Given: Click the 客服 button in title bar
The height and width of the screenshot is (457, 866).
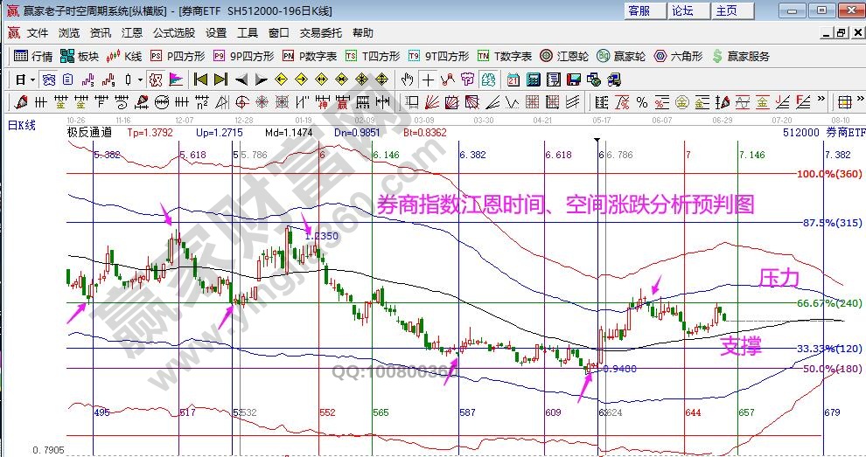Looking at the screenshot, I should (x=639, y=10).
